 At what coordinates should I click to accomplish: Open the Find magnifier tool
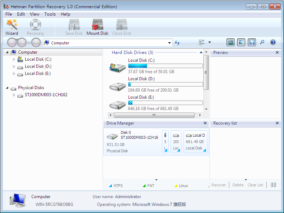(262, 42)
